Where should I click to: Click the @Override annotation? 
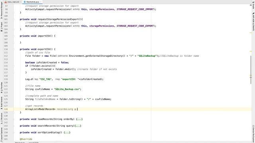pyautogui.click(x=26, y=139)
